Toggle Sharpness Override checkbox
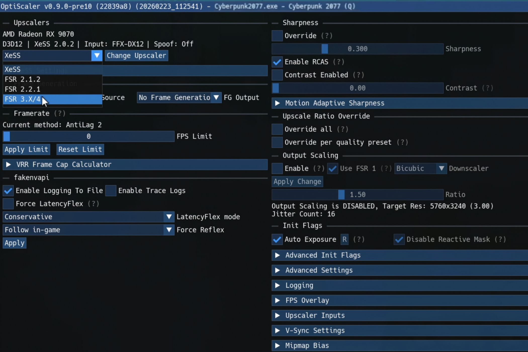The width and height of the screenshot is (528, 352). (277, 36)
